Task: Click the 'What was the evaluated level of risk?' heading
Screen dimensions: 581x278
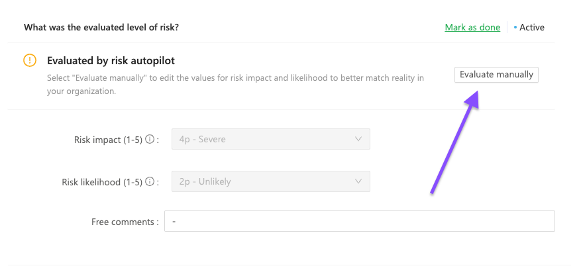Action: tap(101, 27)
